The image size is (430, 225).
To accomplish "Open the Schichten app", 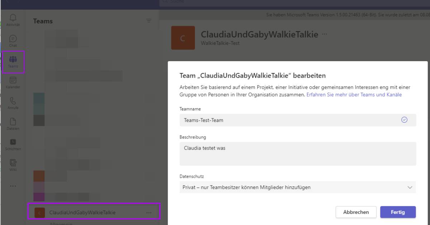I will [13, 143].
